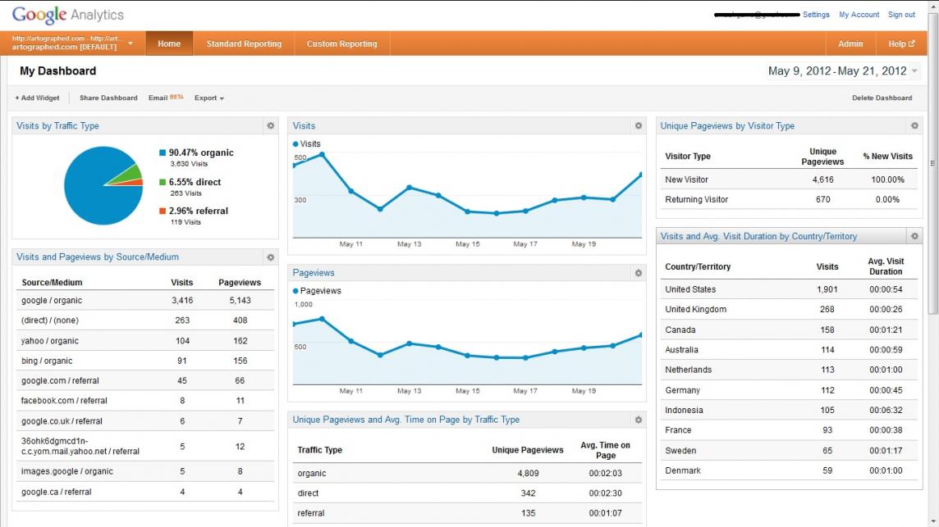Open gear of Visits and Pageviews by Source/Medium widget

[271, 257]
